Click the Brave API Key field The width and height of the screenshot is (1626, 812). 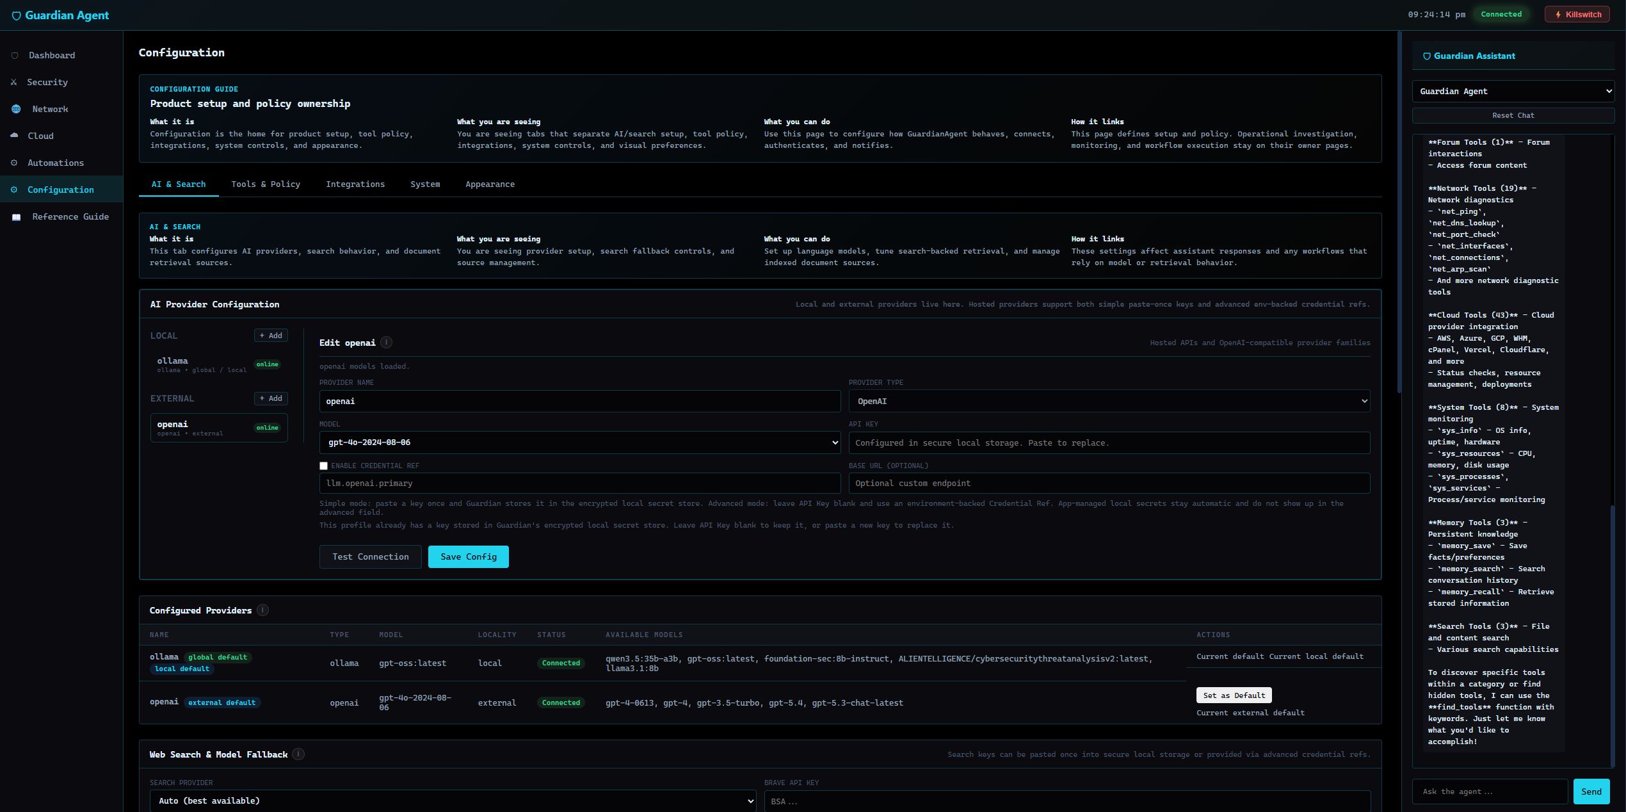tap(1068, 802)
